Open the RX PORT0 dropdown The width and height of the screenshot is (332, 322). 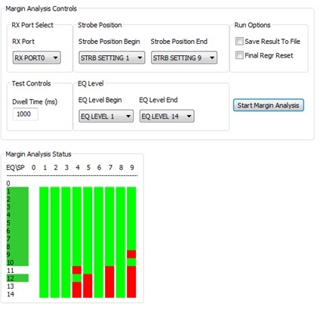[37, 58]
